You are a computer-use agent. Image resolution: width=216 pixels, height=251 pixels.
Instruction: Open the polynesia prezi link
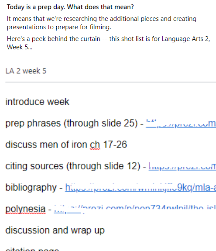(x=135, y=209)
